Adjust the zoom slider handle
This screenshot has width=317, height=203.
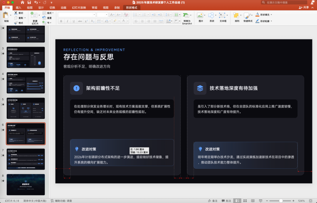click(x=281, y=201)
